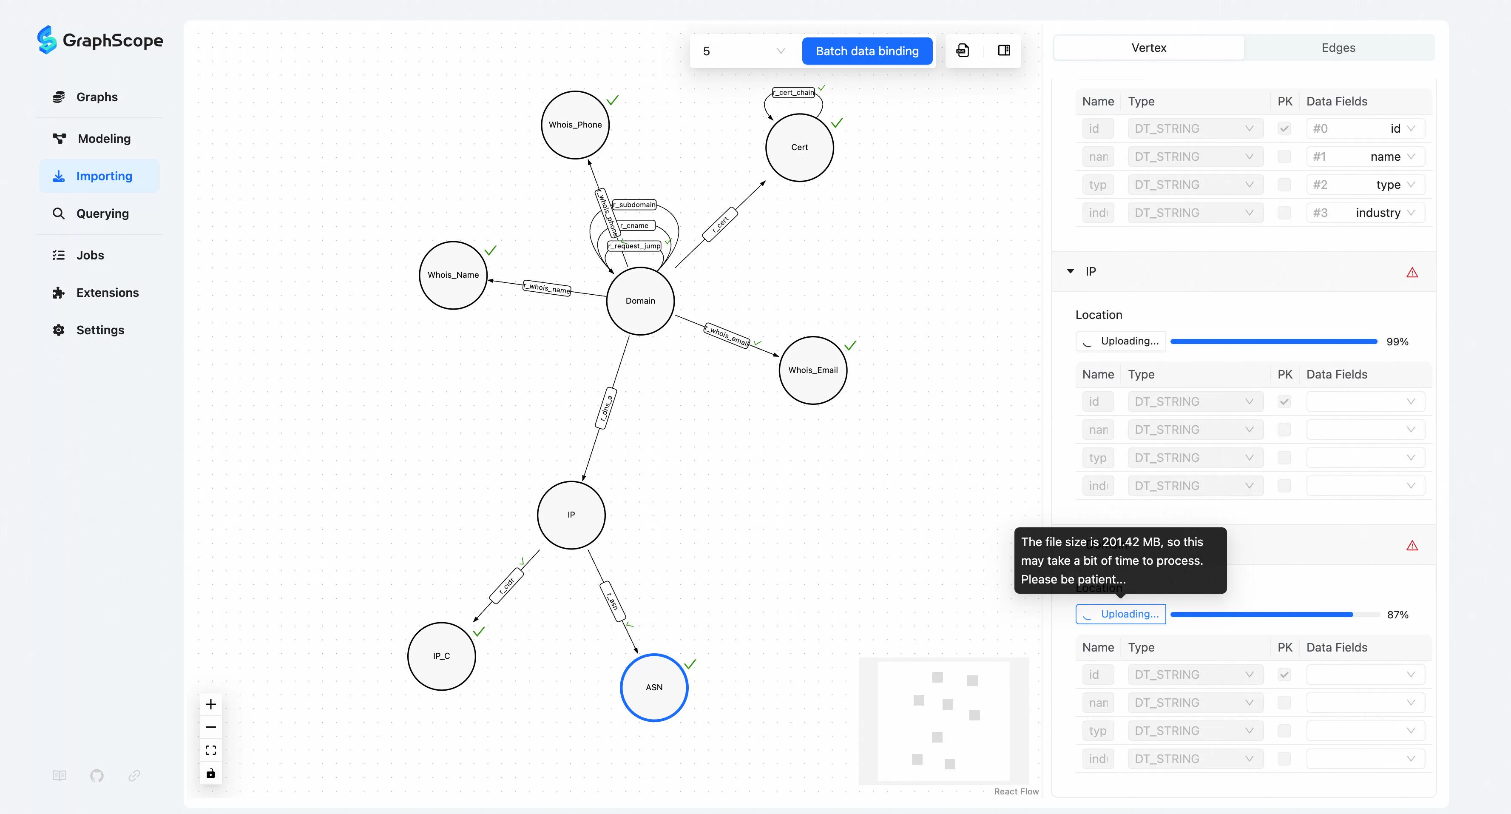Open the Importing page
Image resolution: width=1511 pixels, height=814 pixels.
99,176
